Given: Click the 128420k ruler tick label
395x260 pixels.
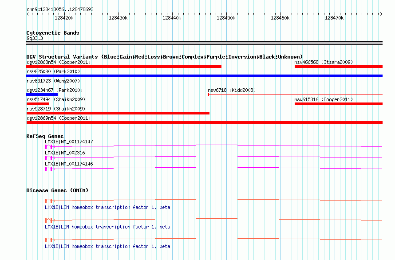Looking at the screenshot, I should click(64, 18).
